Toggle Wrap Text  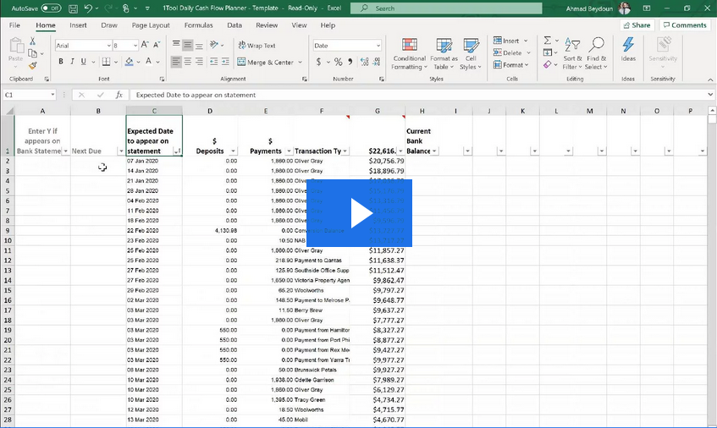pyautogui.click(x=256, y=45)
